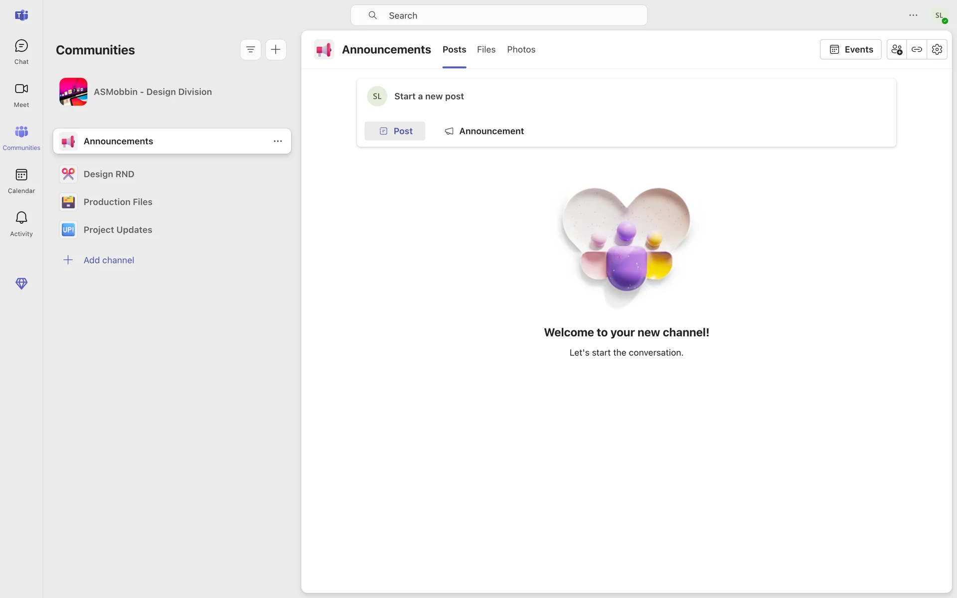Viewport: 957px width, 598px height.
Task: Switch post type to Announcement
Action: click(x=484, y=131)
